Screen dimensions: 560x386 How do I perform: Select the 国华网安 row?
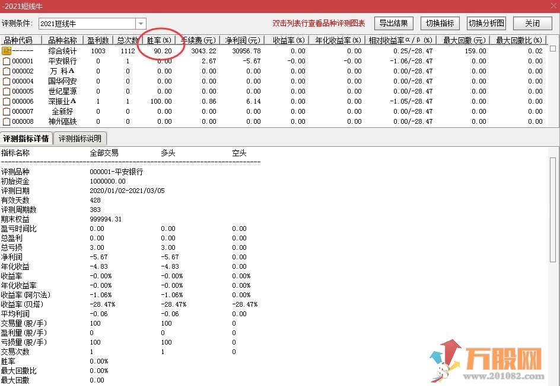pos(273,81)
